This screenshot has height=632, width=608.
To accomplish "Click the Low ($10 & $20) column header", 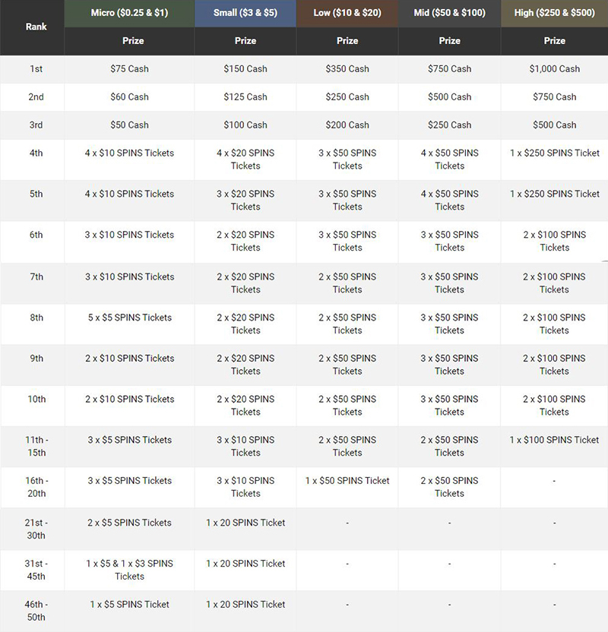I will pyautogui.click(x=347, y=13).
